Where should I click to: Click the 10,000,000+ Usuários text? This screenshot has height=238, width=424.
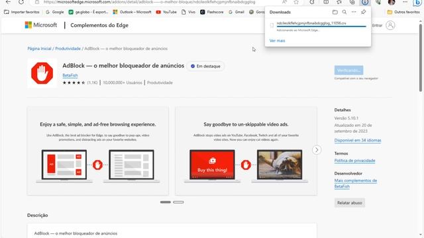(x=123, y=83)
